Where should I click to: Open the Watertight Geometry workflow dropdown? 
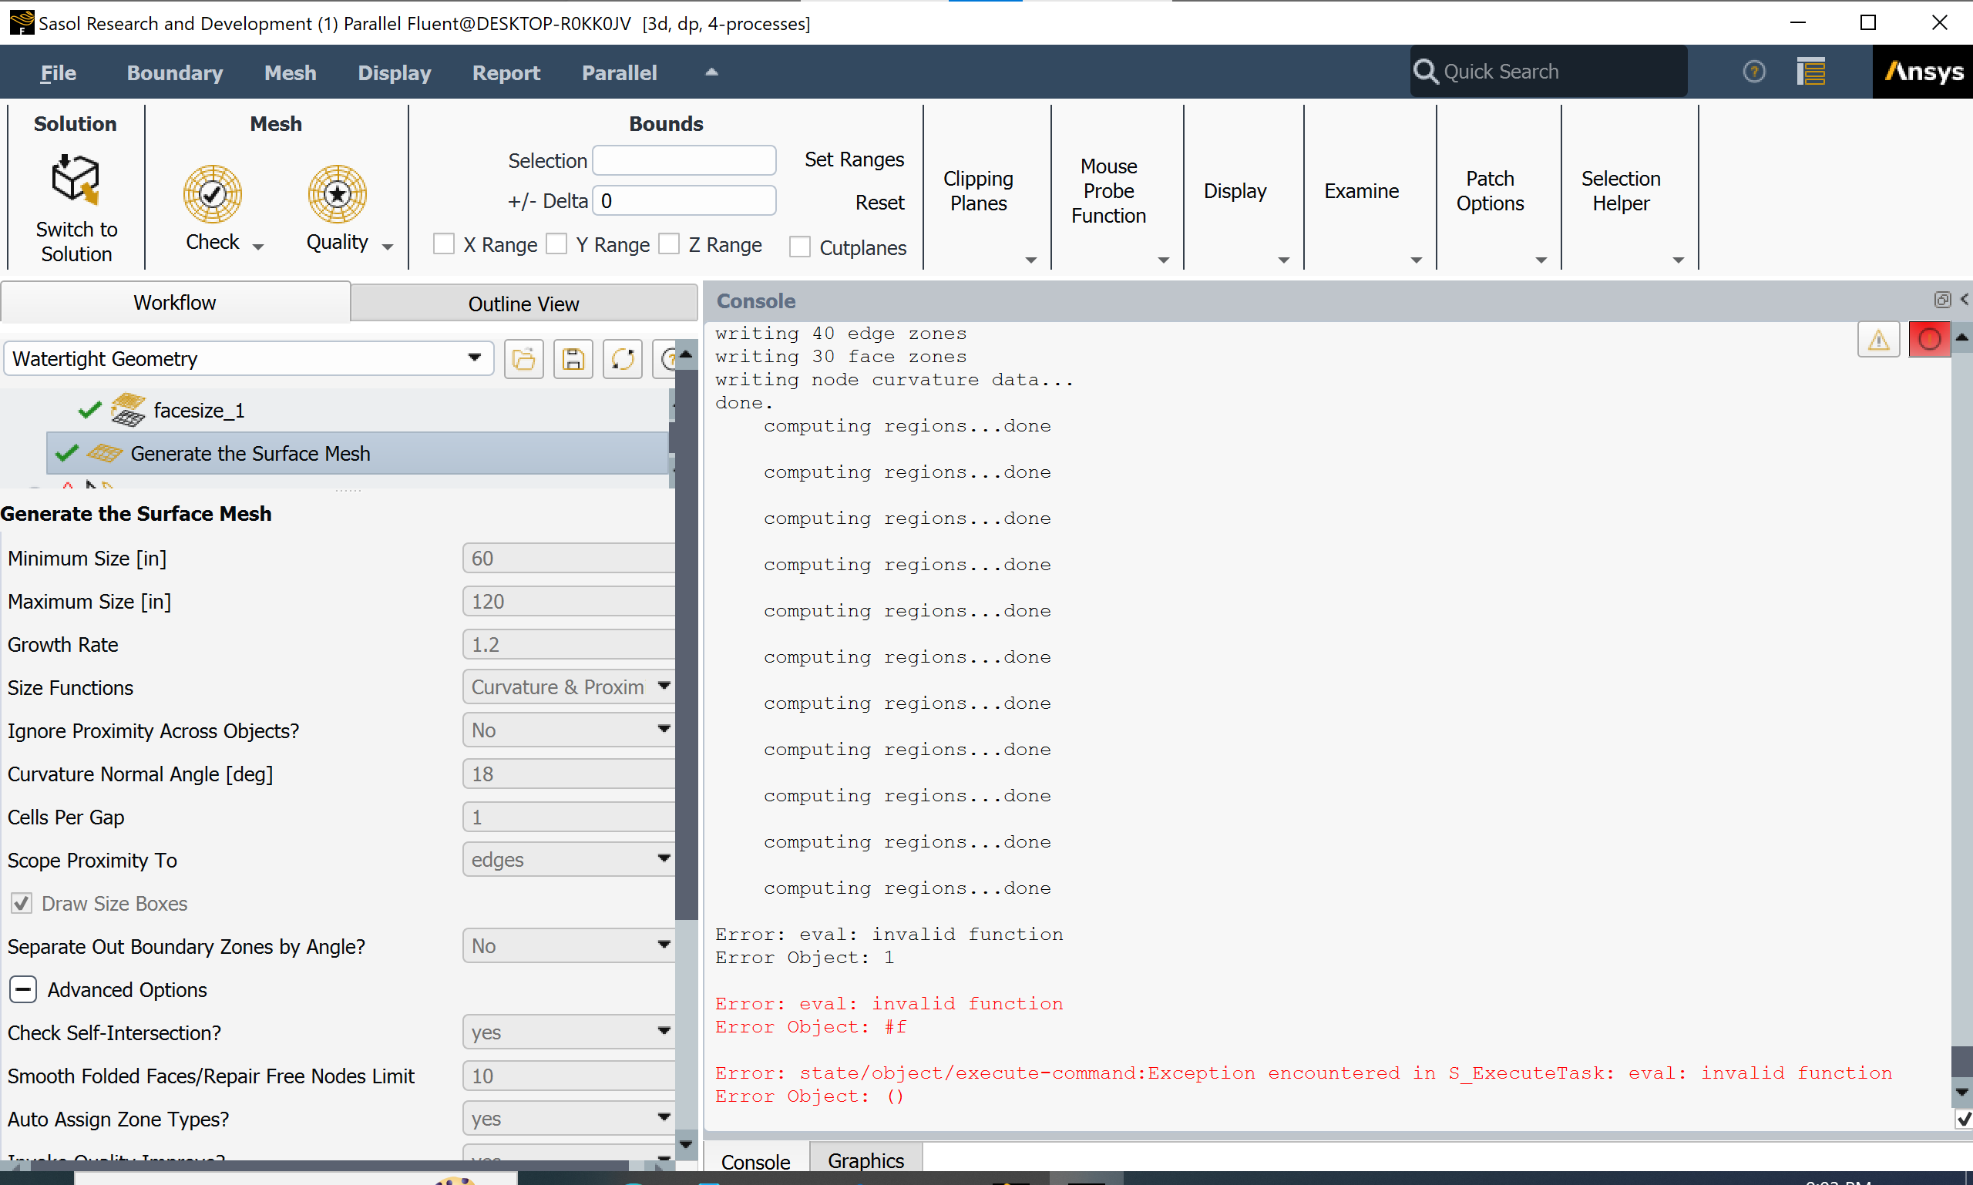(x=247, y=358)
